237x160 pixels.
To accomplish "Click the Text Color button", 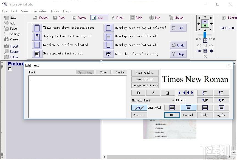I will [x=145, y=79].
